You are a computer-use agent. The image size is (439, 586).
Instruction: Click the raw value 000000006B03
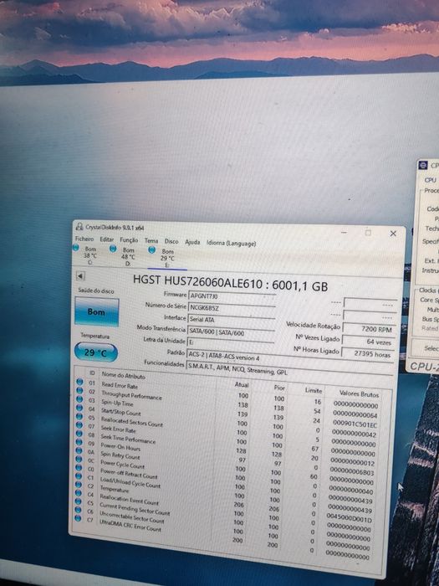point(352,472)
